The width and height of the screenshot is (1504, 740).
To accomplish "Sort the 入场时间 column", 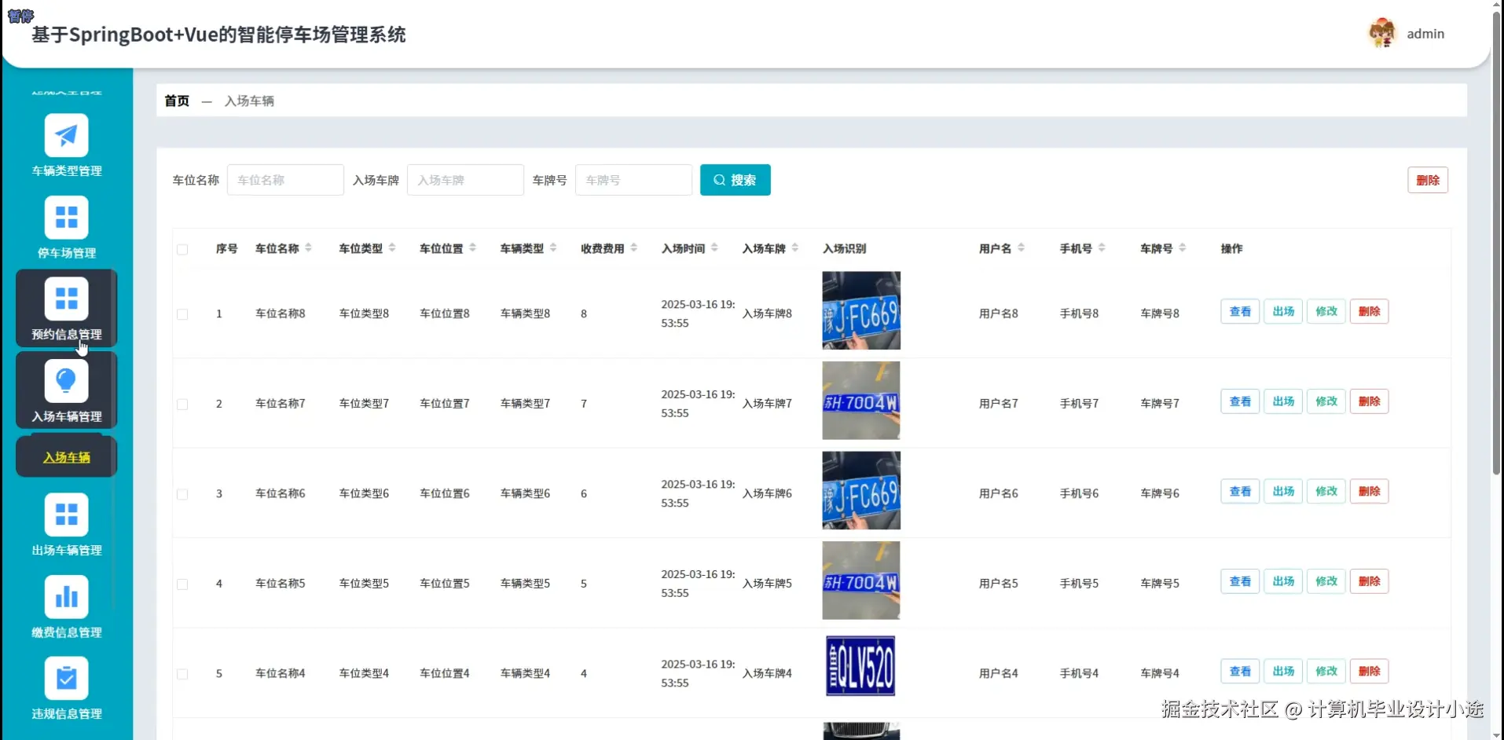I will click(x=715, y=247).
